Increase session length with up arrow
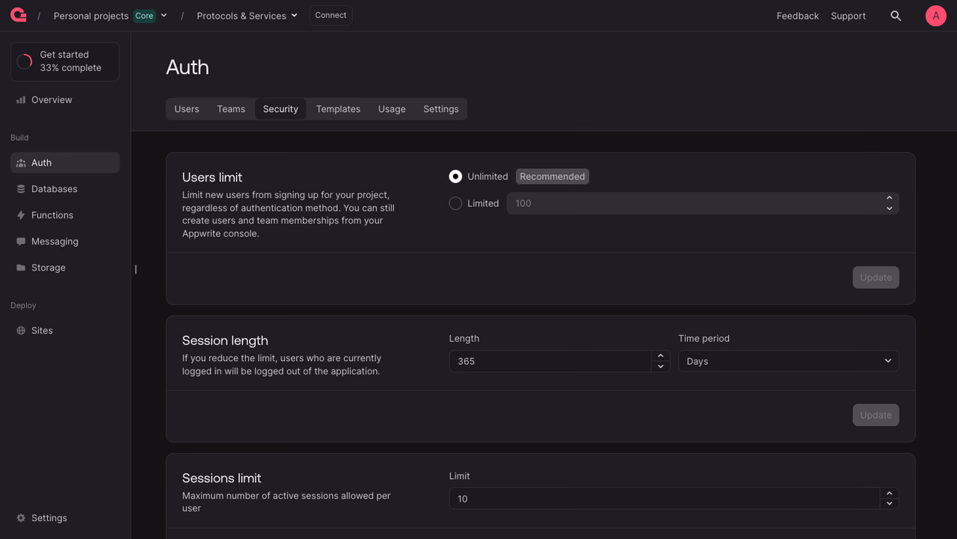This screenshot has height=539, width=957. [660, 356]
